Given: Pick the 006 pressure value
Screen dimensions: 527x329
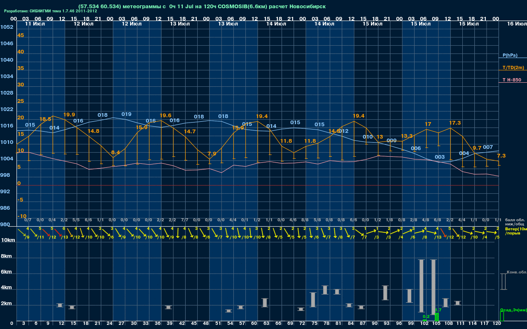Looking at the screenshot, I should coord(416,148).
